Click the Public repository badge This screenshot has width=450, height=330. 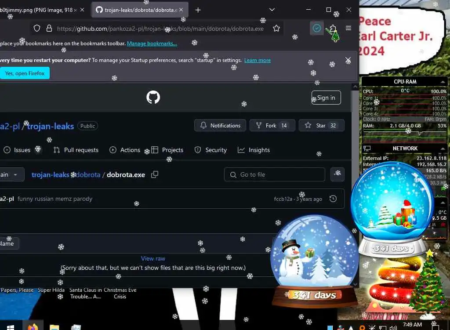87,126
